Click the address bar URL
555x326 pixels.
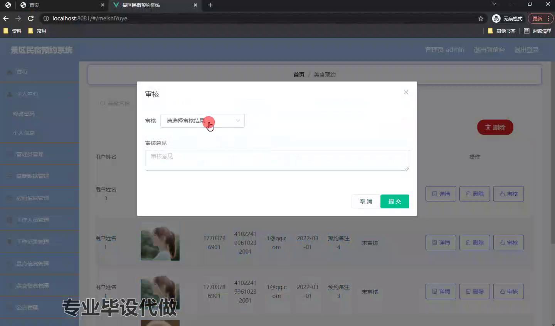click(90, 18)
